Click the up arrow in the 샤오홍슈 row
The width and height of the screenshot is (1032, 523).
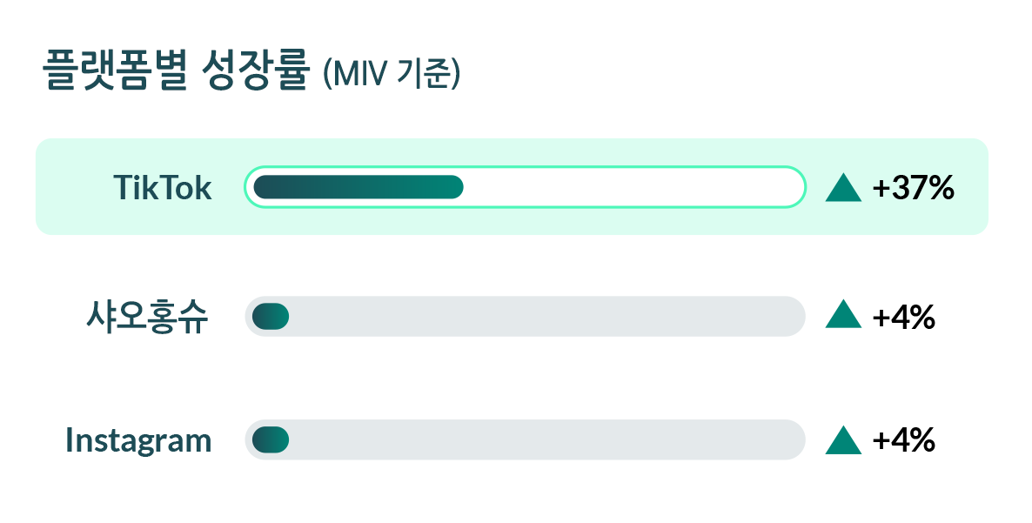(843, 316)
